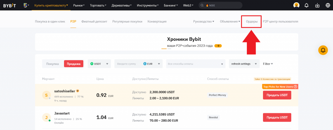333x130 pixels.
Task: Click the Способ оплаты column header
Action: [x=218, y=79]
